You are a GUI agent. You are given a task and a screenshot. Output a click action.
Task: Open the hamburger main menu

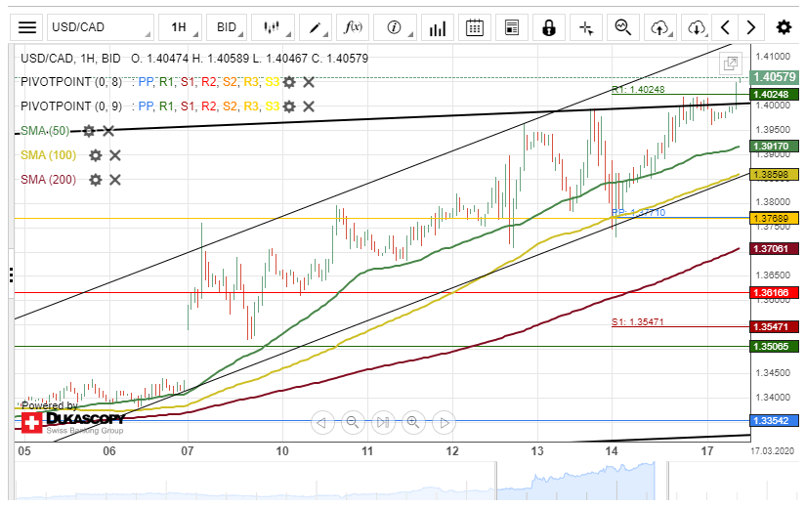click(28, 27)
